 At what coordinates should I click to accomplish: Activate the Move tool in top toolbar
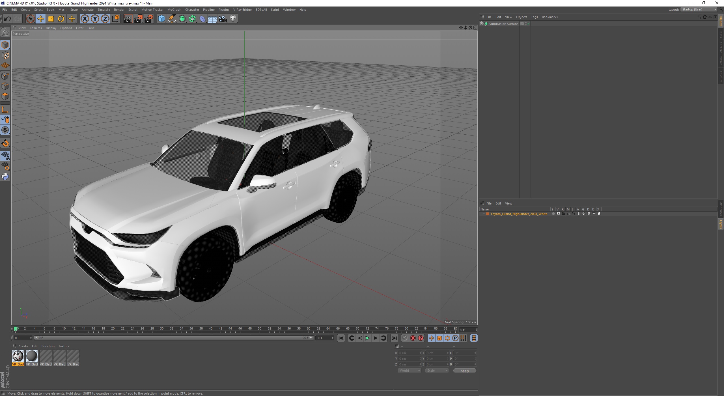(40, 19)
